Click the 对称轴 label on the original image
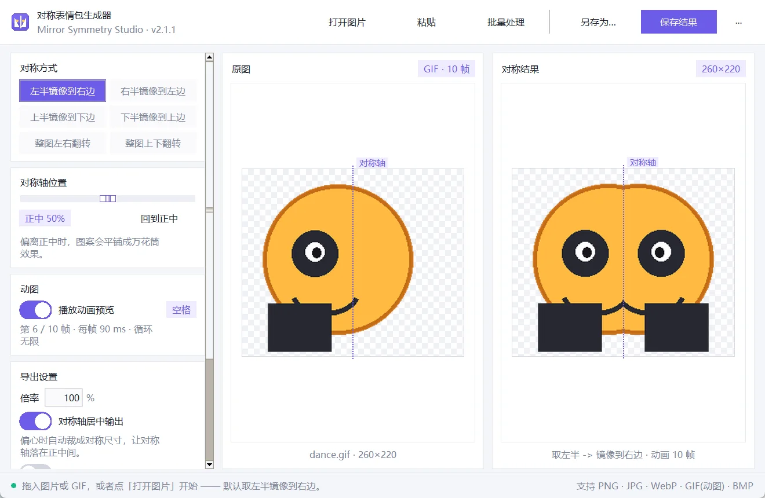765x498 pixels. (372, 163)
